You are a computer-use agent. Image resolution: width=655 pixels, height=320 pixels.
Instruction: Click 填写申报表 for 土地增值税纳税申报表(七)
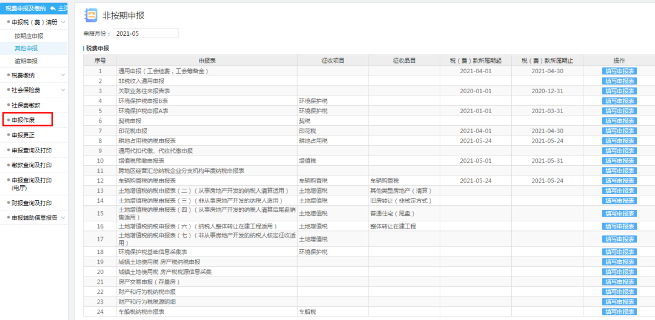coord(619,239)
